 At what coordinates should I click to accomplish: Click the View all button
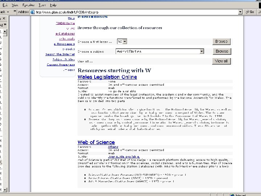pyautogui.click(x=221, y=61)
